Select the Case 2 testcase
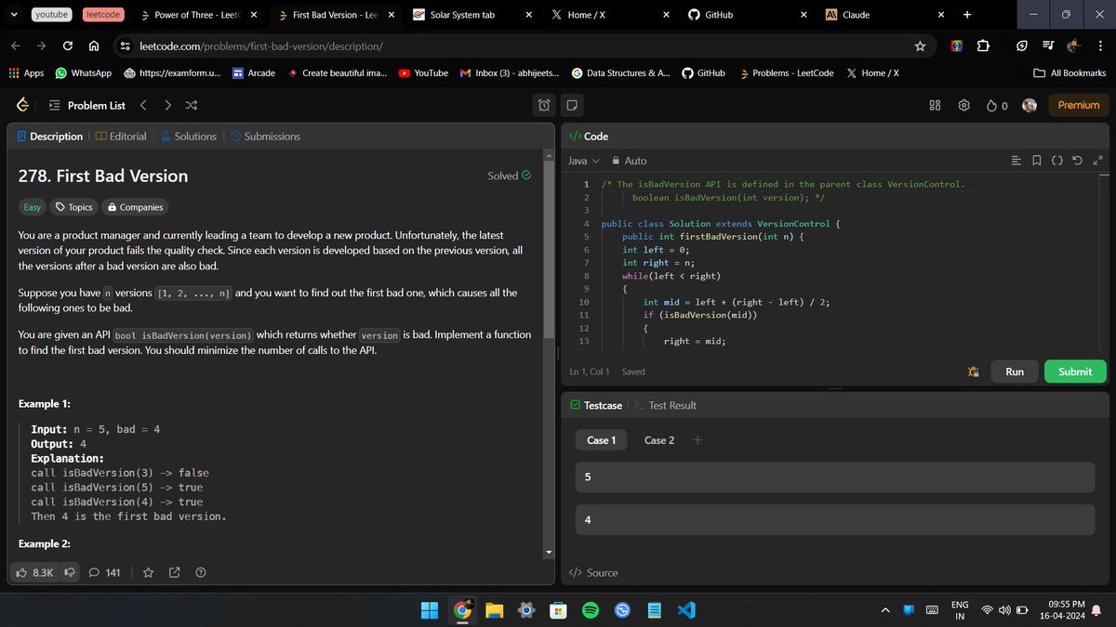Screen dimensions: 1116x627 659,440
